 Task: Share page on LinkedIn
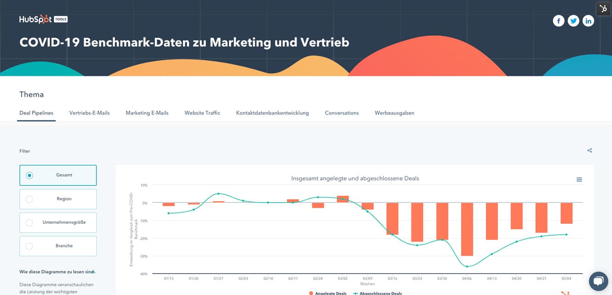click(588, 21)
